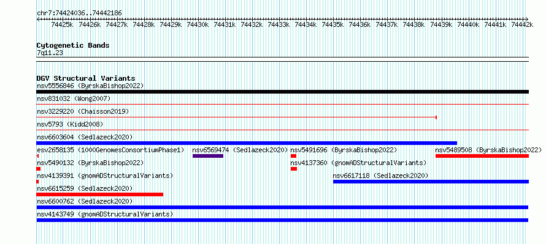Select the 7q11.23 band label

point(50,53)
